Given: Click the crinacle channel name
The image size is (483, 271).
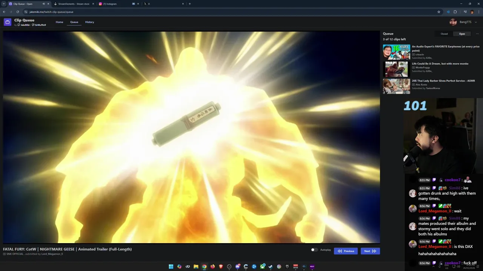Looking at the screenshot, I should click(420, 55).
